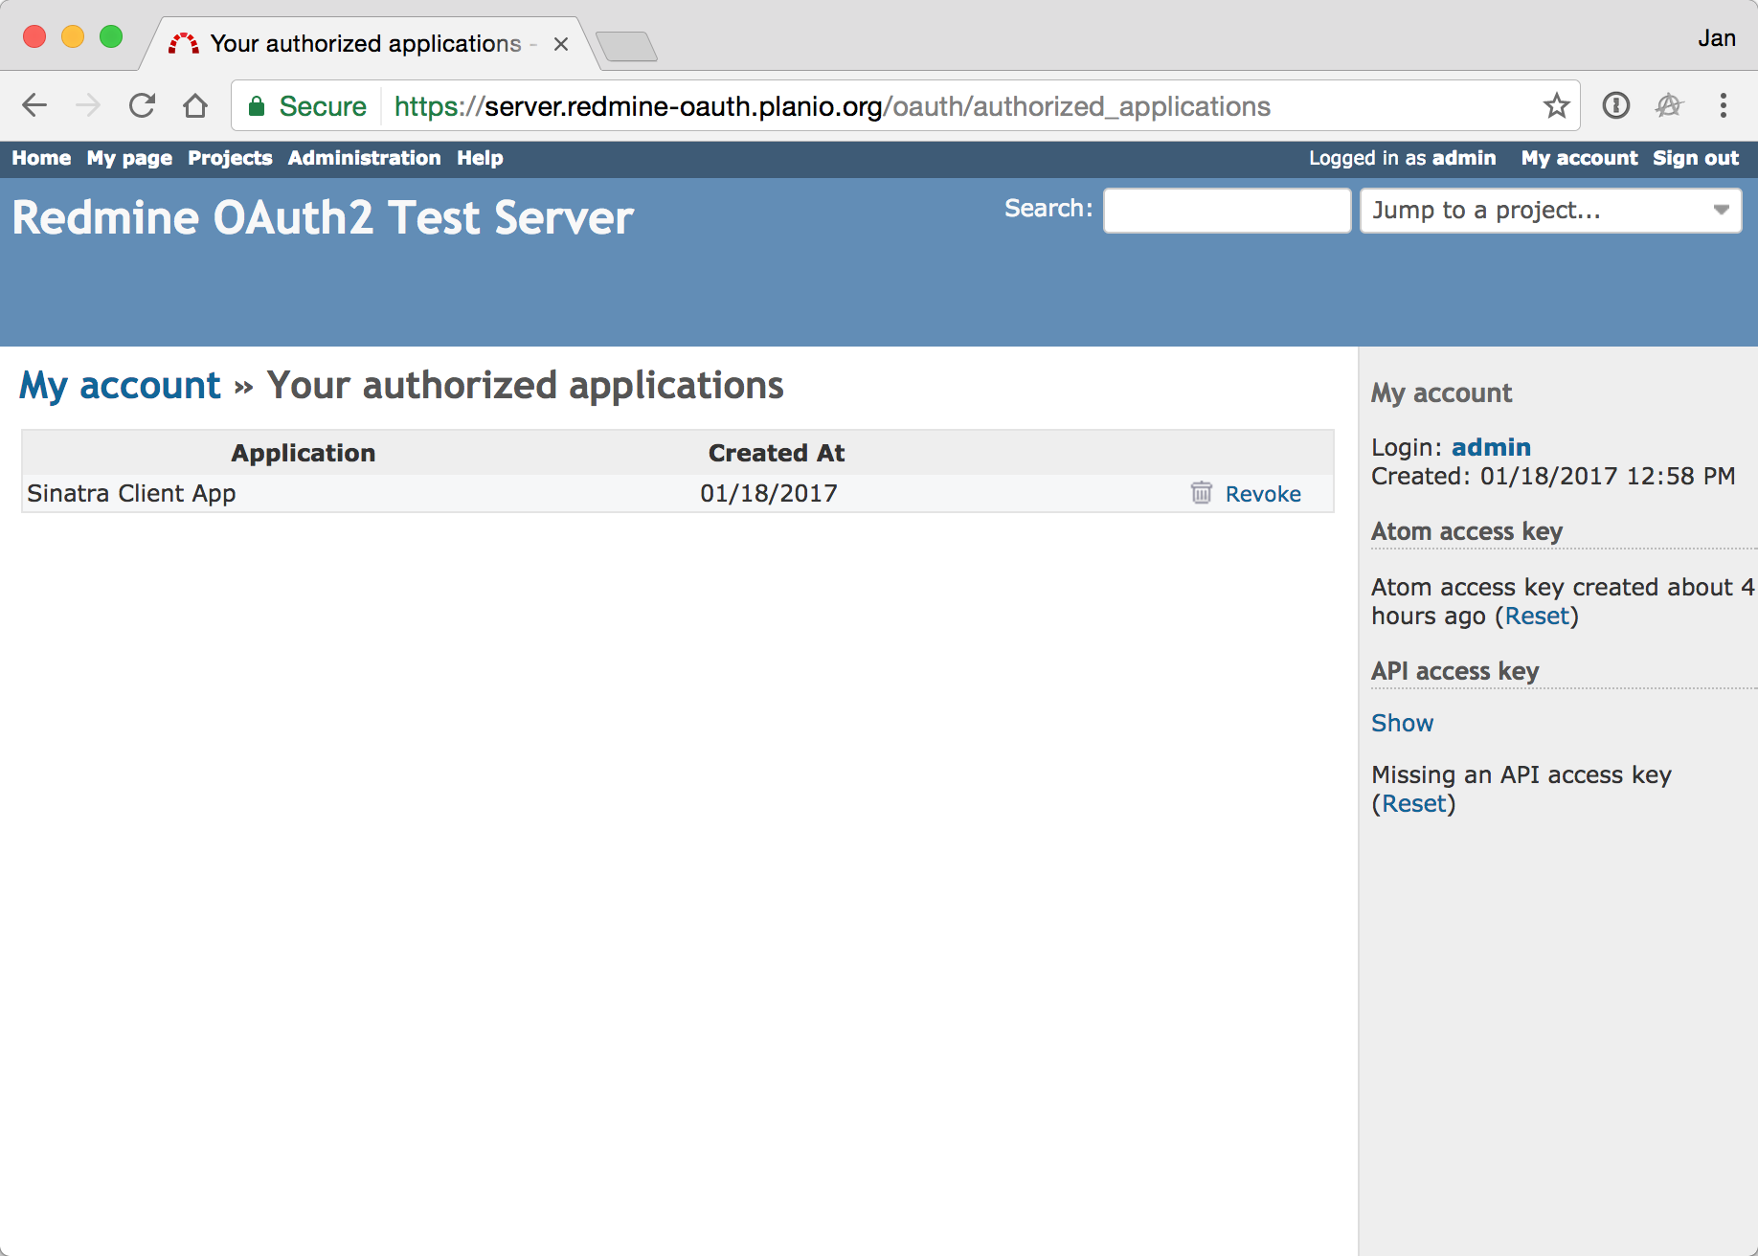
Task: Open My page in the top menu
Action: pyautogui.click(x=129, y=158)
